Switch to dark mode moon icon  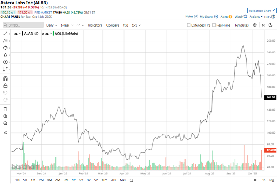pos(271,25)
